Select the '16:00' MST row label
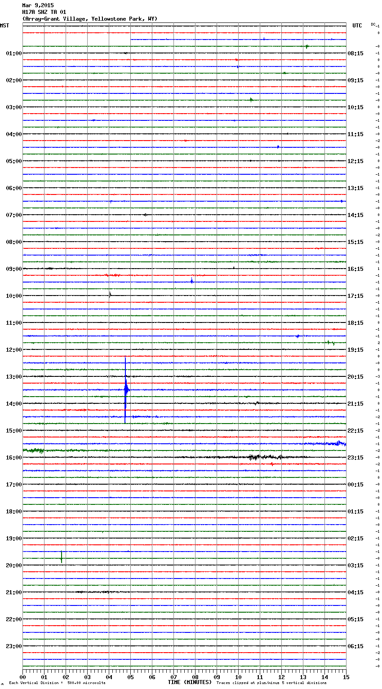This screenshot has width=382, height=689. tap(14, 458)
